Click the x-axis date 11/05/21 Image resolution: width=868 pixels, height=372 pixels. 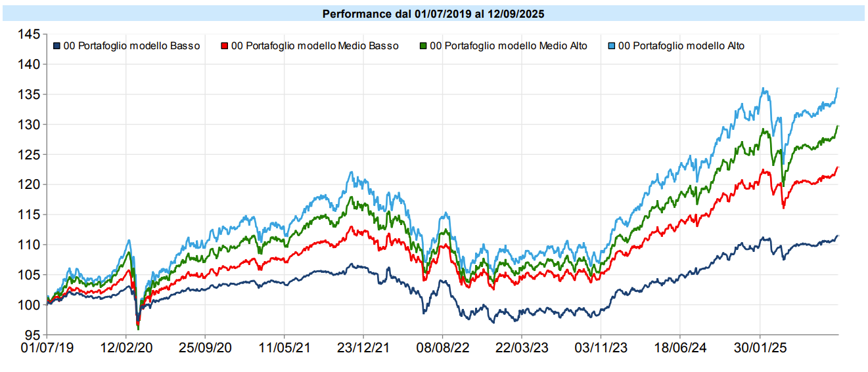pyautogui.click(x=284, y=348)
